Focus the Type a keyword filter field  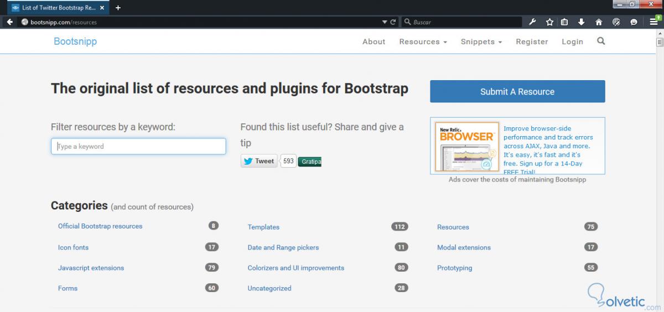point(138,146)
